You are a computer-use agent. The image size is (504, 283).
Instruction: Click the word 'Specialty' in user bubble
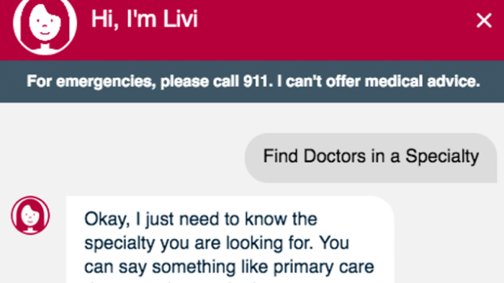(x=442, y=156)
